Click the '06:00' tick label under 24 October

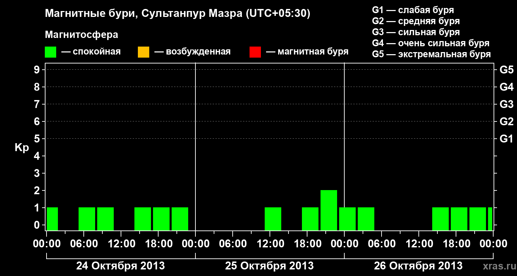[x=84, y=244]
